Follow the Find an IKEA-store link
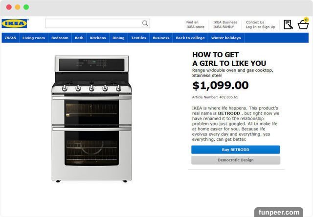The width and height of the screenshot is (313, 217). tap(195, 24)
